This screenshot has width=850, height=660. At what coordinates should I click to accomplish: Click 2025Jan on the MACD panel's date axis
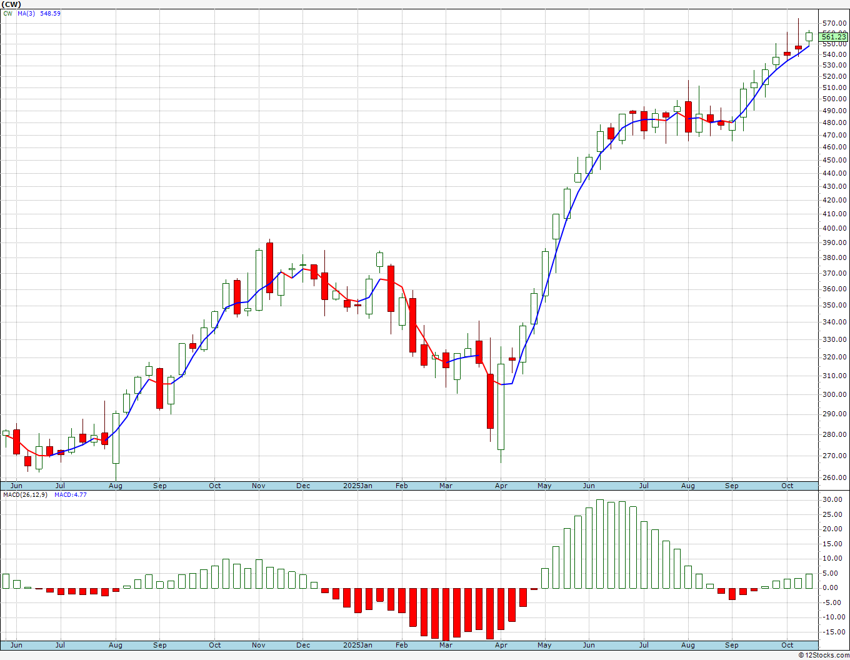pyautogui.click(x=358, y=645)
